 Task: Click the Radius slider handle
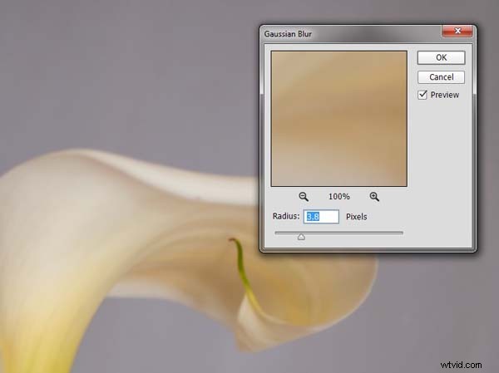[x=301, y=237]
